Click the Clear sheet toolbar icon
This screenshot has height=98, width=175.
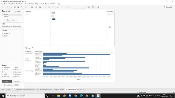tap(40, 7)
